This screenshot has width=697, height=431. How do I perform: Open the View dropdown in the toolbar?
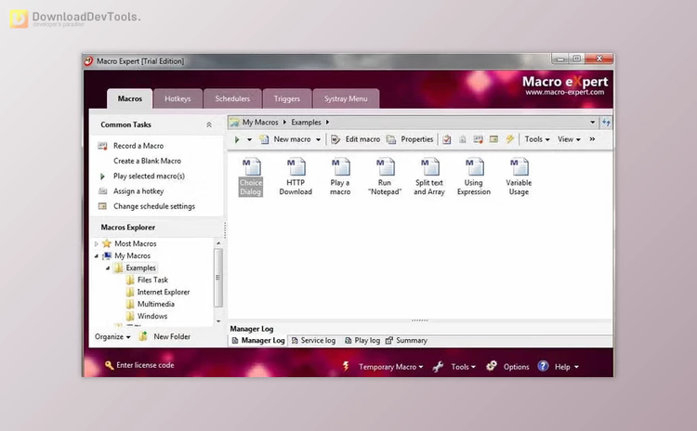(x=569, y=139)
